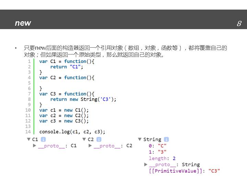The width and height of the screenshot is (247, 185).
Task: Click the slide title "new"
Action: tap(23, 23)
